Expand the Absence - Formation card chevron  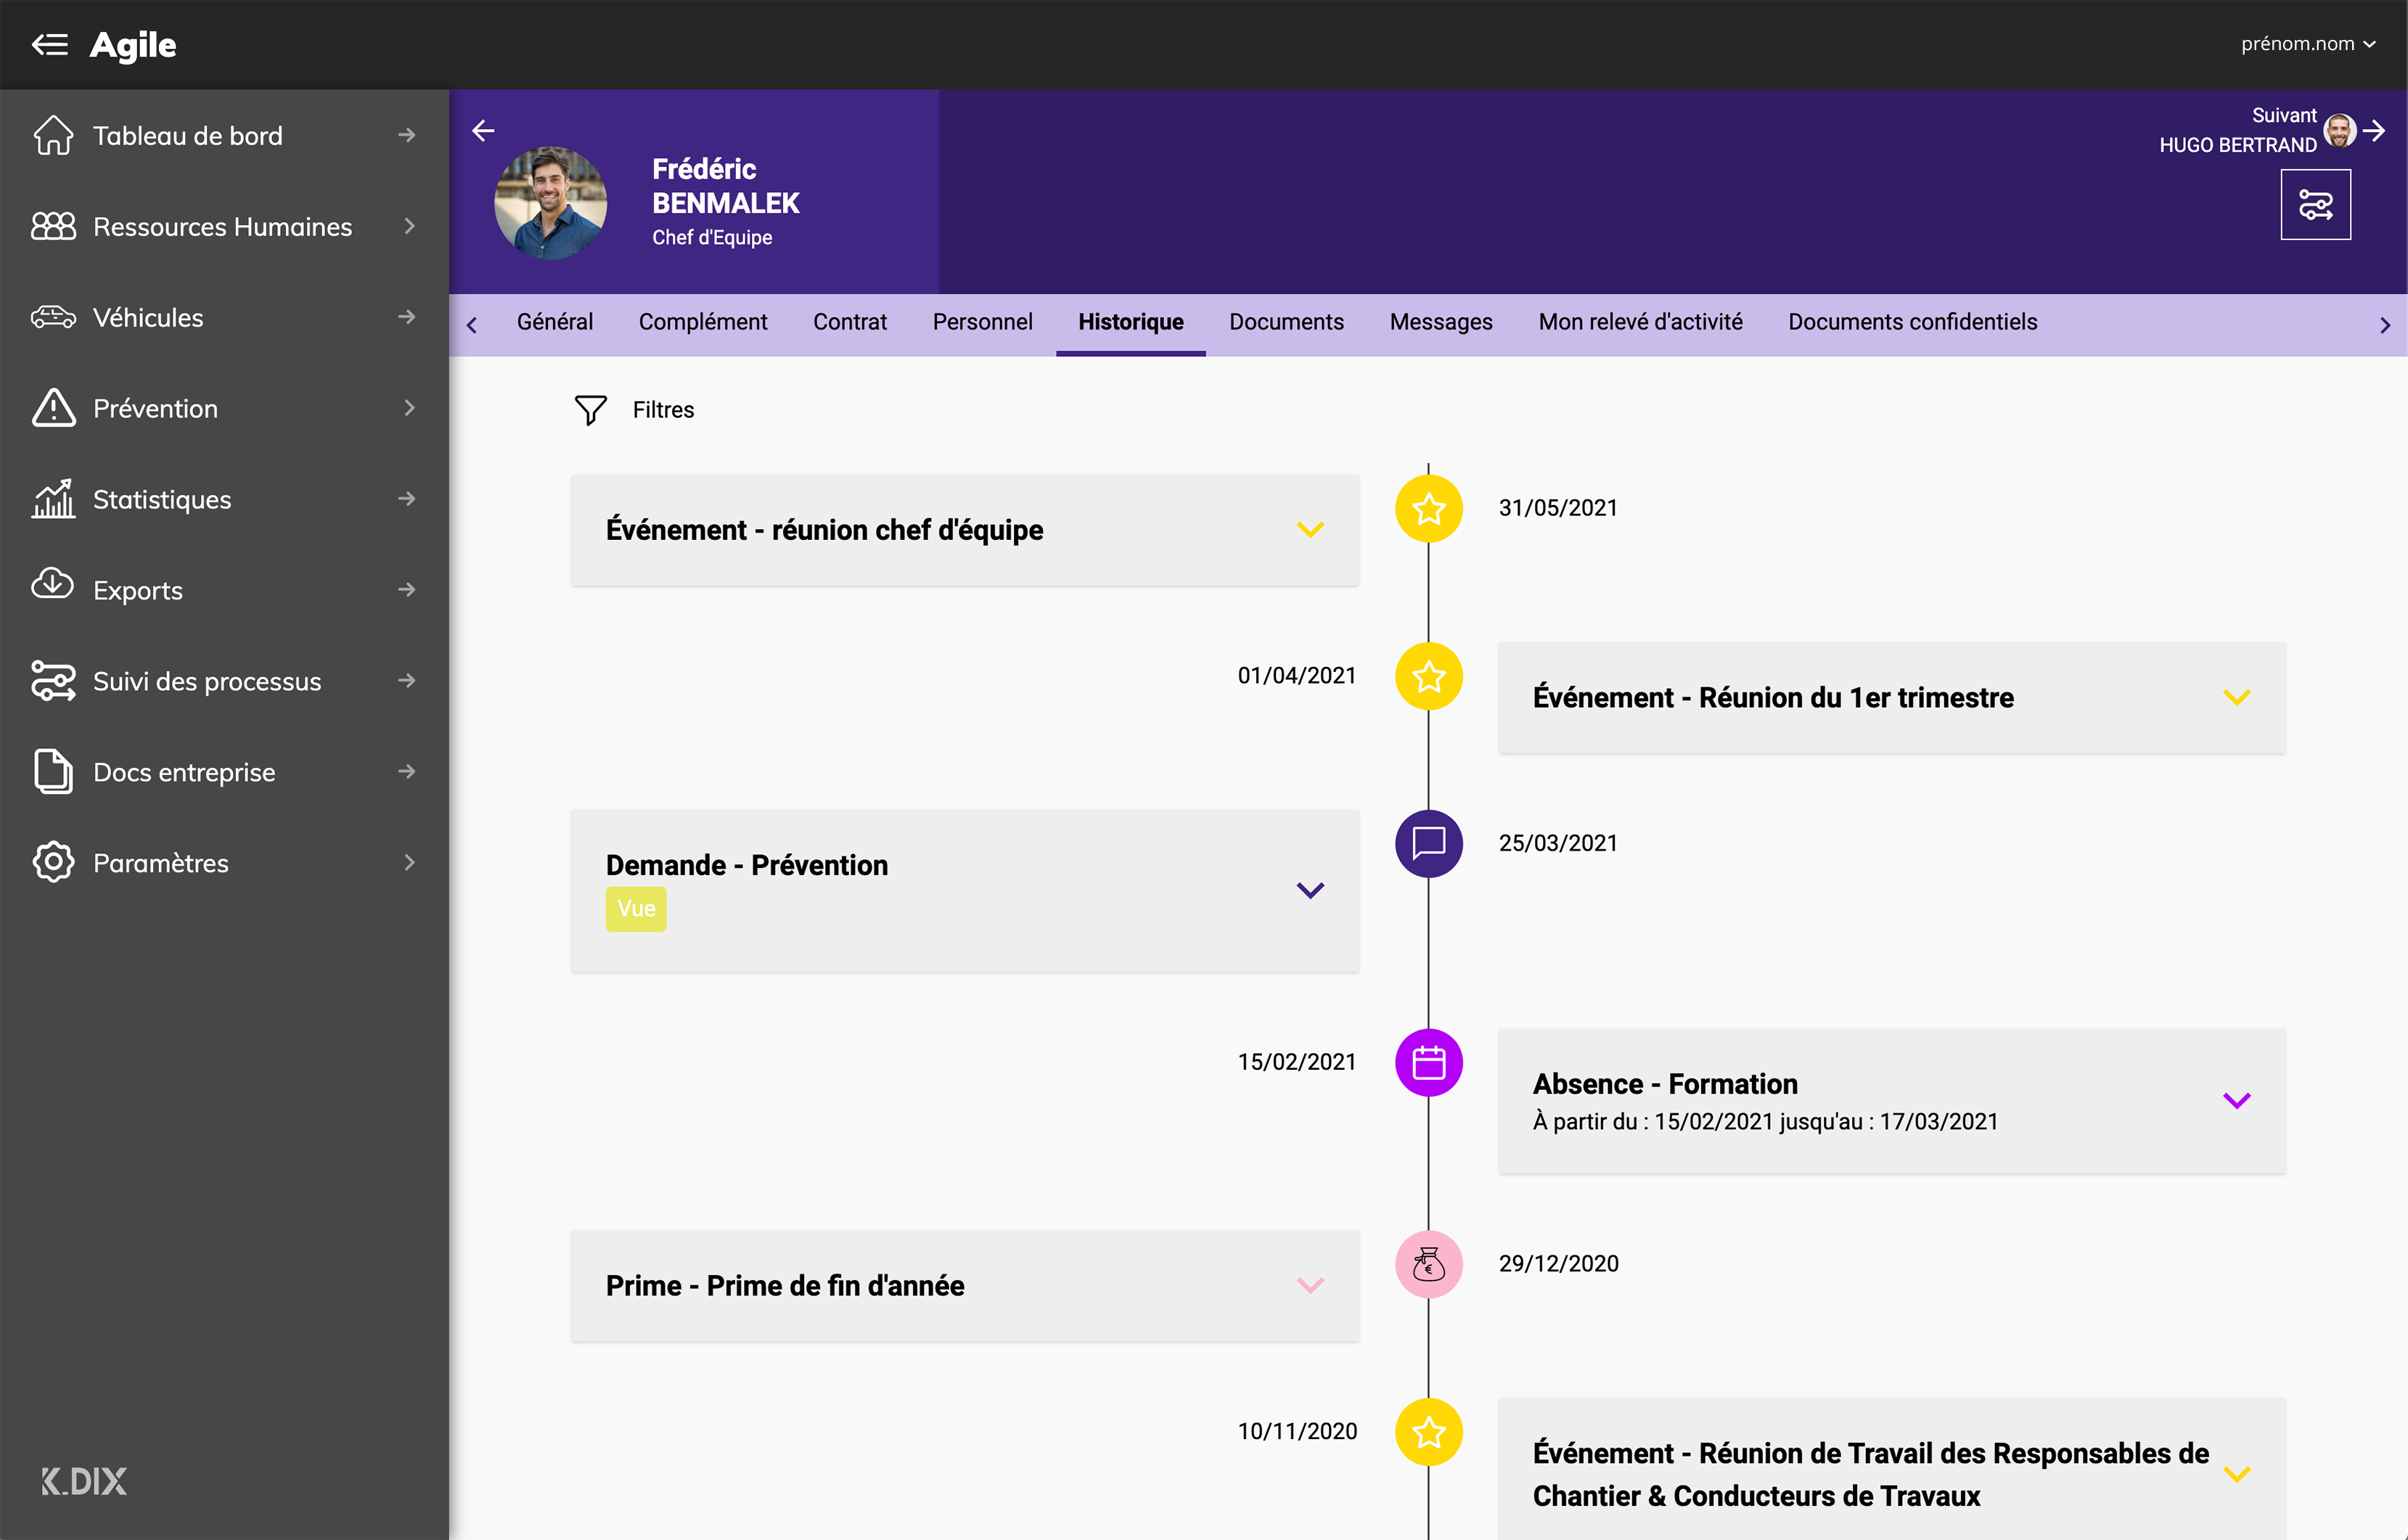pos(2236,1101)
